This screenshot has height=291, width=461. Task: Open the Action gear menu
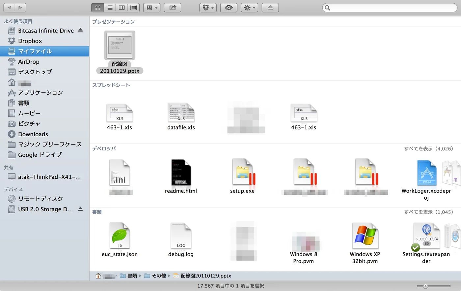pyautogui.click(x=249, y=8)
